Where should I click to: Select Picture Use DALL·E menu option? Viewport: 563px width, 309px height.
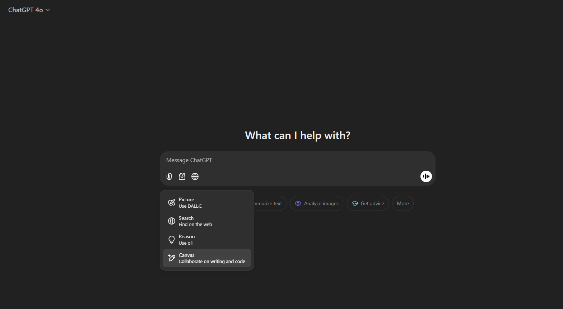click(x=207, y=203)
